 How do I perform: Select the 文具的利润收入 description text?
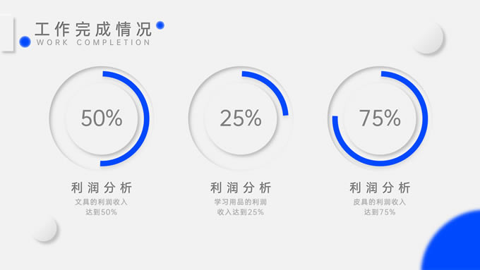[x=102, y=202]
